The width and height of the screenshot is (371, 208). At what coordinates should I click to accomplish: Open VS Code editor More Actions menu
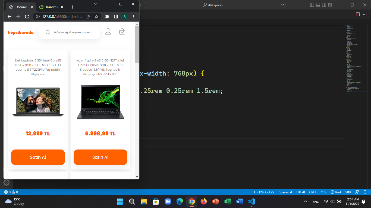365,14
